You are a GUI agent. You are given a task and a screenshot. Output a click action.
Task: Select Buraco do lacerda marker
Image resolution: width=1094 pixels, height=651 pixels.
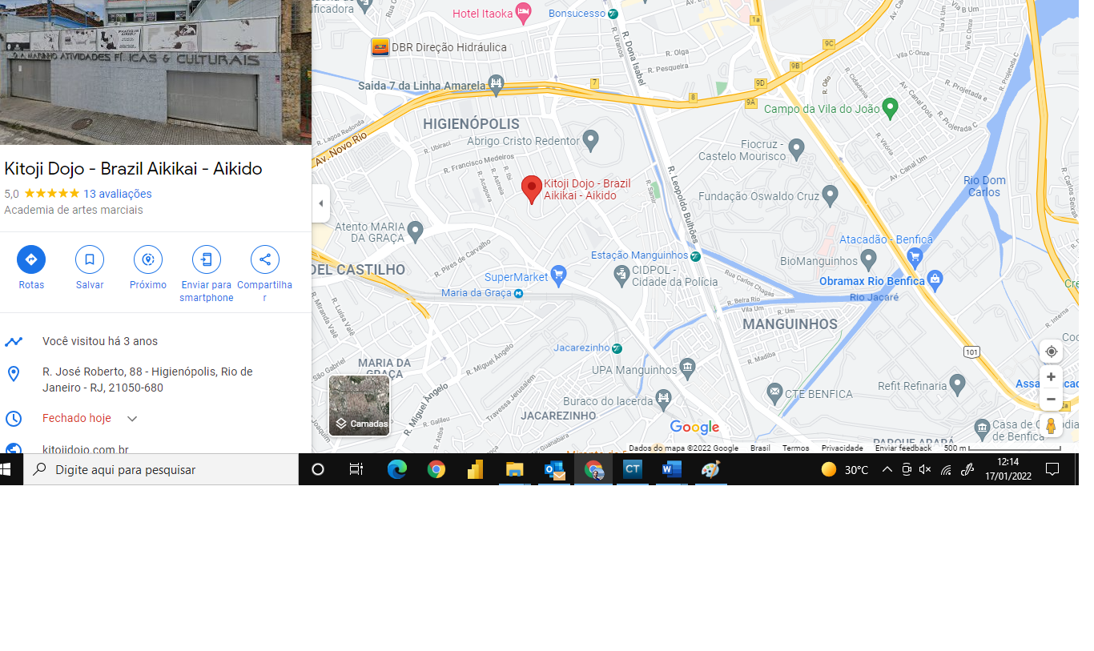pos(663,398)
